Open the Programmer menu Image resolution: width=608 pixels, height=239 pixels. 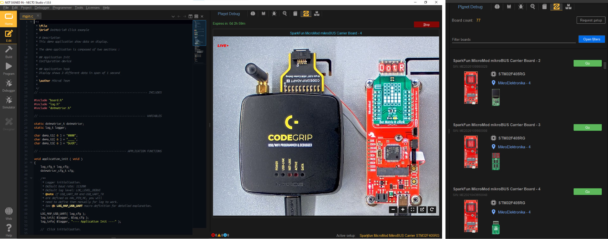coord(62,8)
